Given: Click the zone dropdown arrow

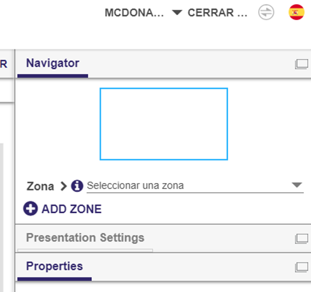Looking at the screenshot, I should 297,185.
